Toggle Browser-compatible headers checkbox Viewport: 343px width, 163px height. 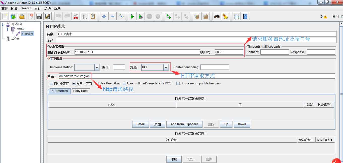(178, 83)
